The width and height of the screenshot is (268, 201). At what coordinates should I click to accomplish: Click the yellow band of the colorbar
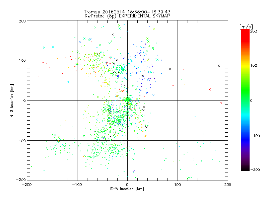pyautogui.click(x=245, y=66)
